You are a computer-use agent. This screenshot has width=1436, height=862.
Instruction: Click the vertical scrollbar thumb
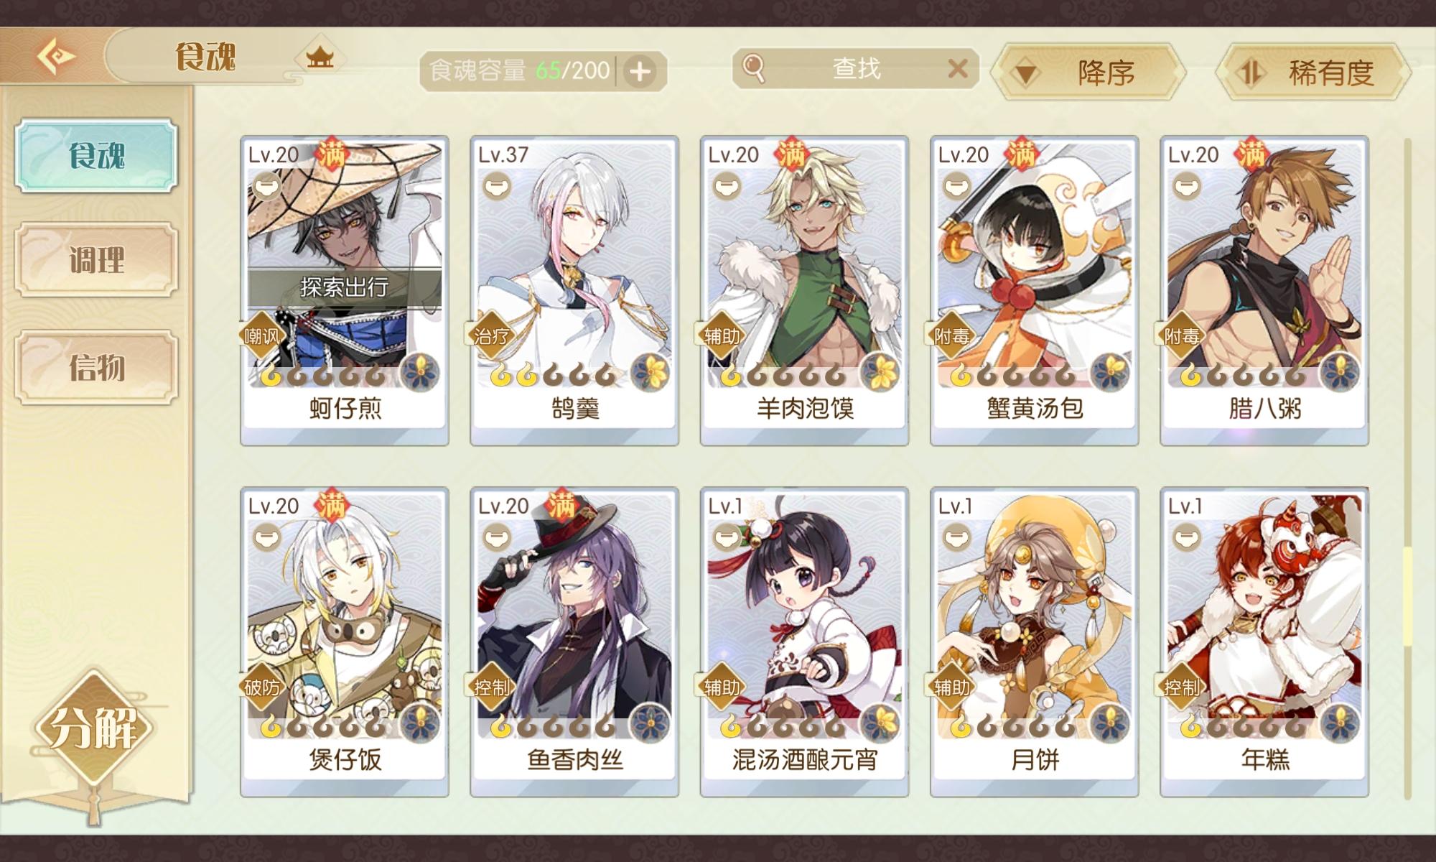tap(1407, 596)
